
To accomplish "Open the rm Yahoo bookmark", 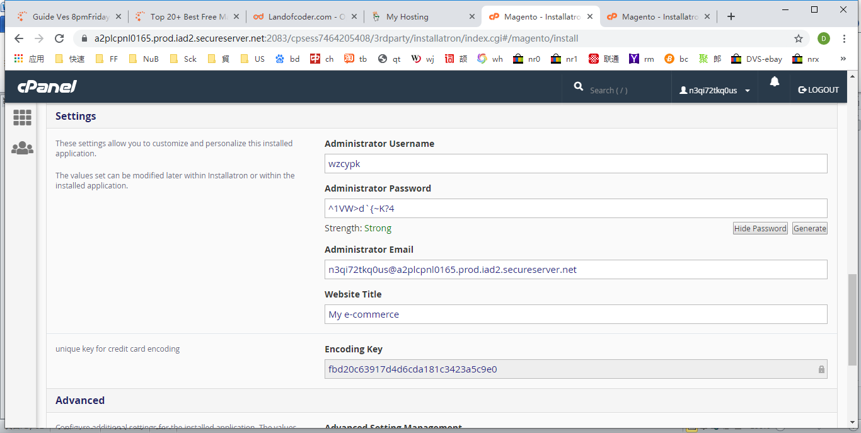I will [x=642, y=59].
